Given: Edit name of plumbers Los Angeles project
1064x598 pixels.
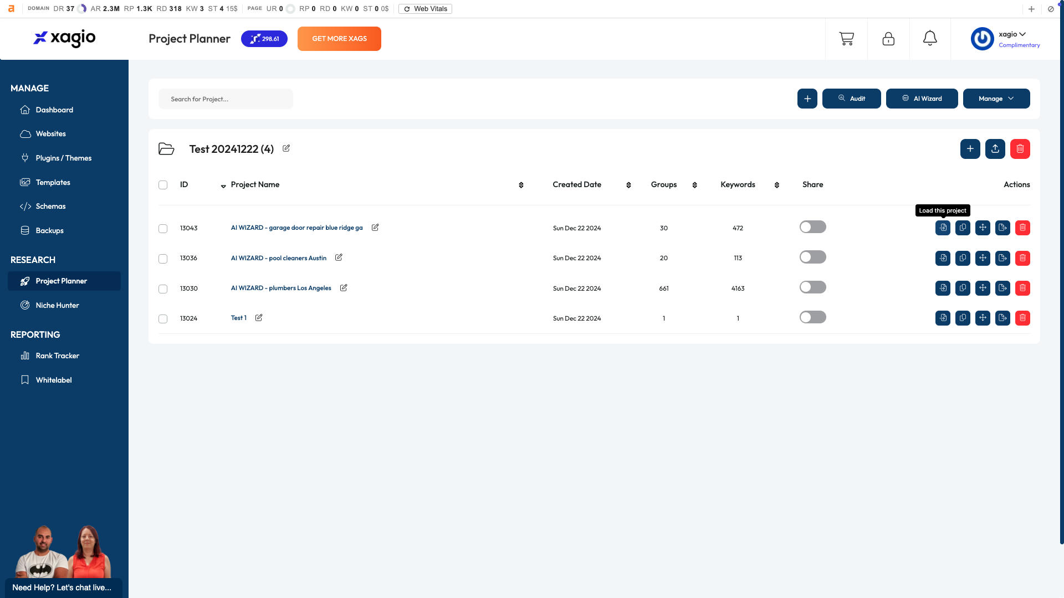Looking at the screenshot, I should 344,287.
